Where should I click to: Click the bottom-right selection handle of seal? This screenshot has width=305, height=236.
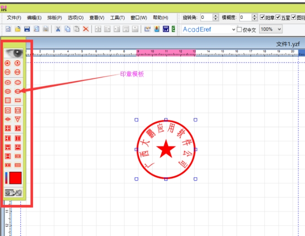coord(196,179)
